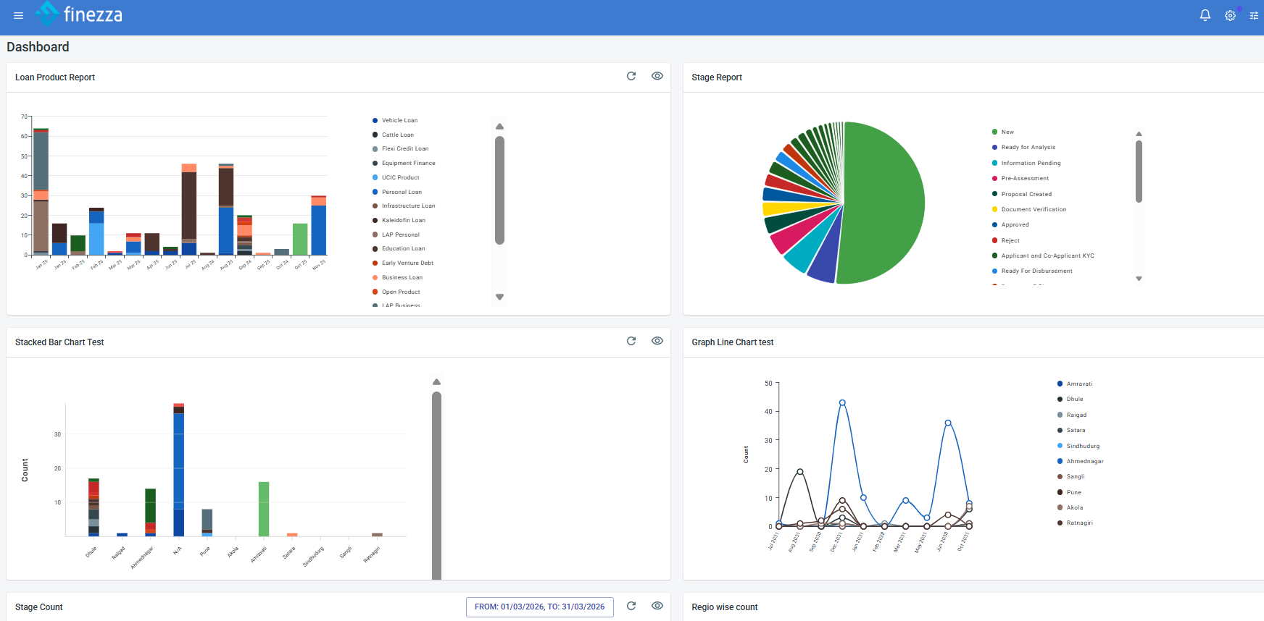Toggle Pre-Assessment legend entry
This screenshot has height=621, width=1264.
1020,178
